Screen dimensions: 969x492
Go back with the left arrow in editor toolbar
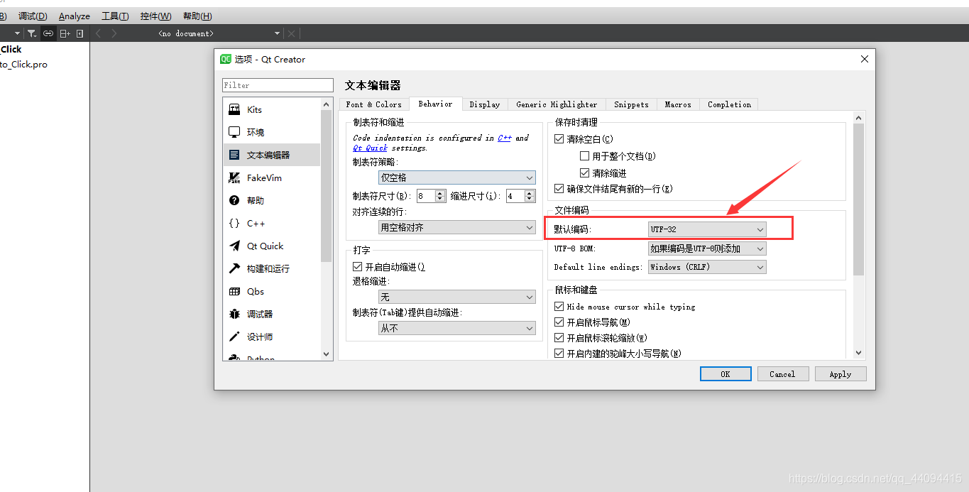pos(99,33)
